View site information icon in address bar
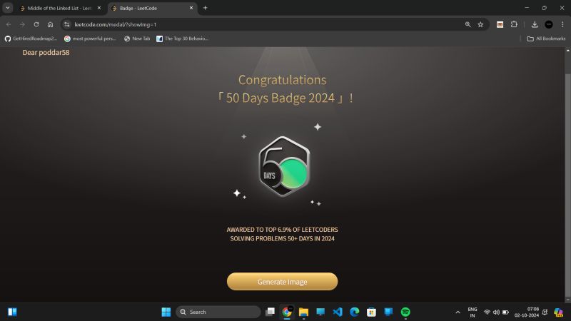Screen dimensions: 571x321 tap(66, 24)
